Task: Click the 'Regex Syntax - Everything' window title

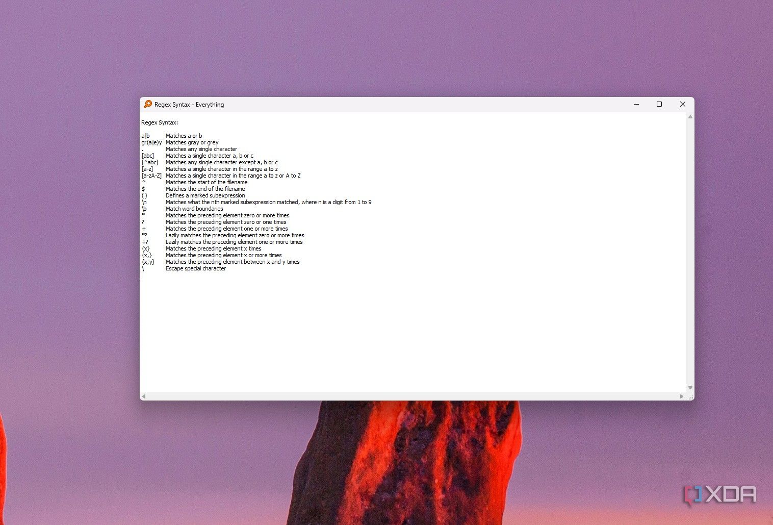Action: 189,105
